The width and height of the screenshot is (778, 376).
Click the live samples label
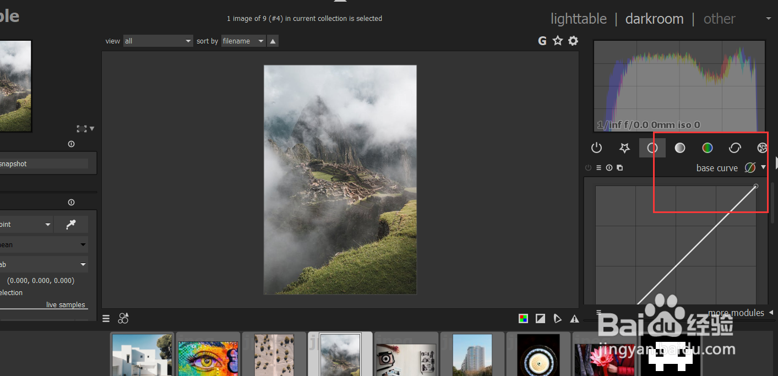(66, 305)
